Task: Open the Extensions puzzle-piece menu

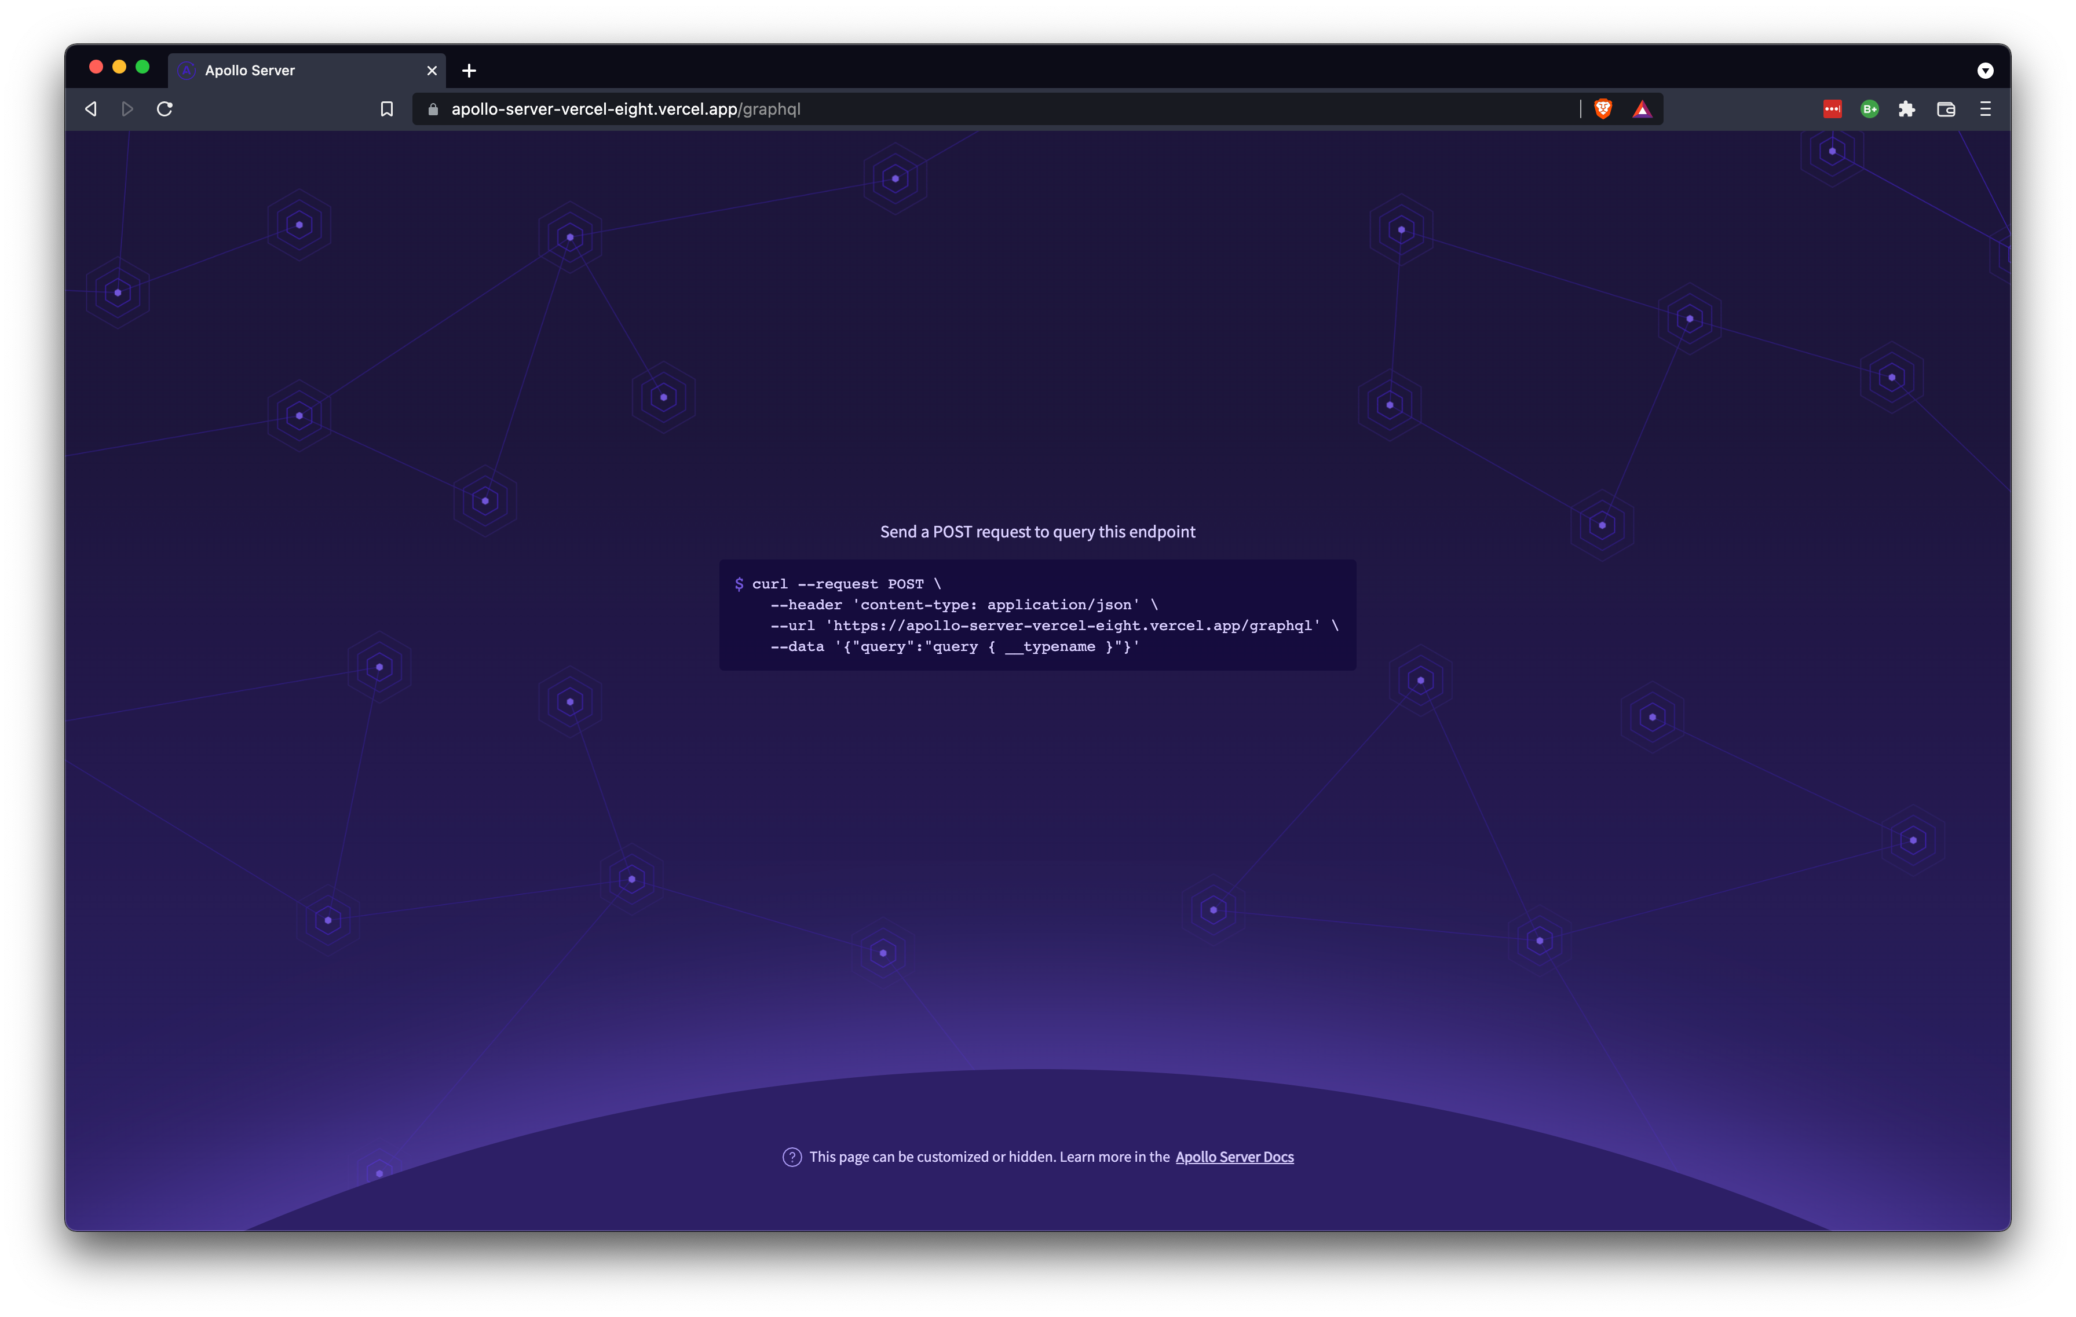Action: 1907,109
